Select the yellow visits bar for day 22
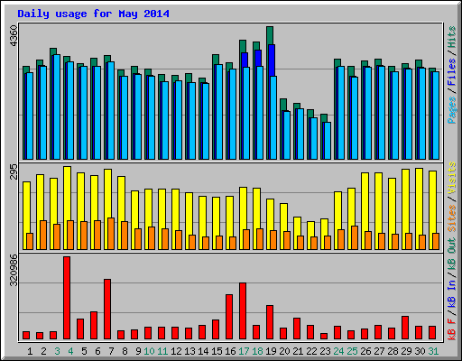Screen dimensions: 462x361 [311, 229]
